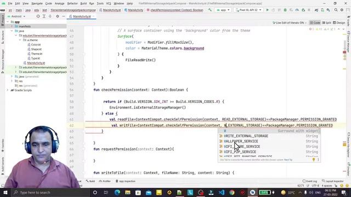Image resolution: width=351 pixels, height=197 pixels.
Task: Open the Mail app from taskbar
Action: (149, 192)
